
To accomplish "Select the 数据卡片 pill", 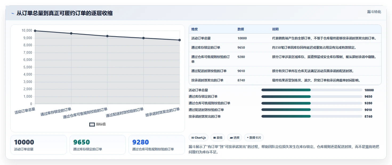I will 254,138.
